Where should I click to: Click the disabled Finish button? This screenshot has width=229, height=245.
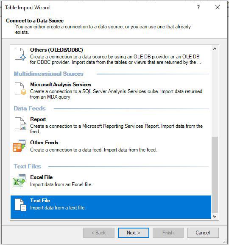168,233
